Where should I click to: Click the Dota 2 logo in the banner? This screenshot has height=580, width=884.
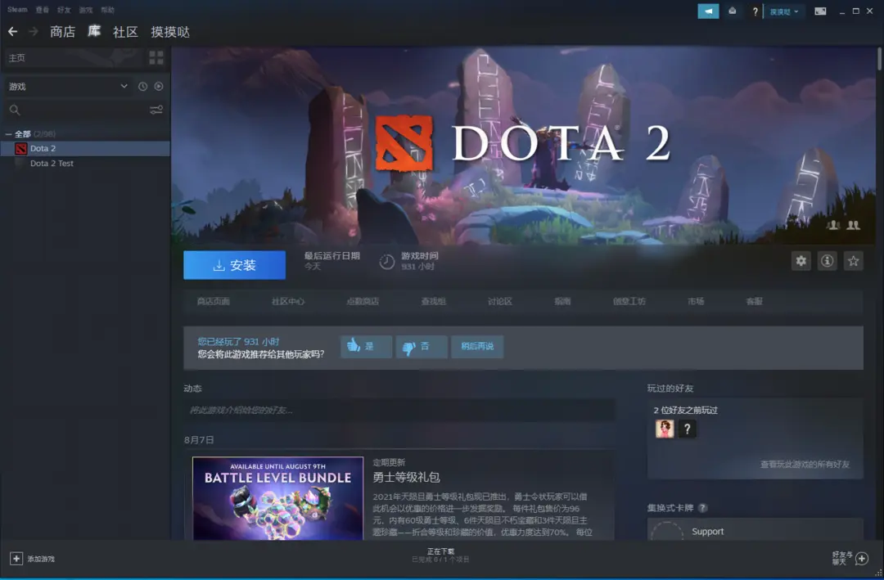(404, 143)
